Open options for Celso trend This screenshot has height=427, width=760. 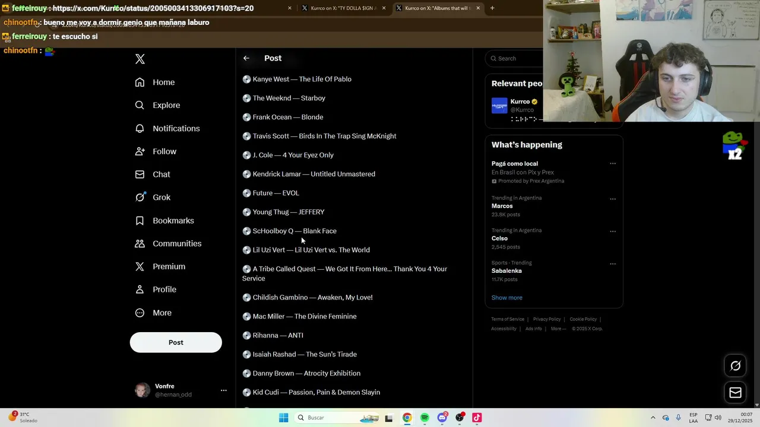[613, 231]
